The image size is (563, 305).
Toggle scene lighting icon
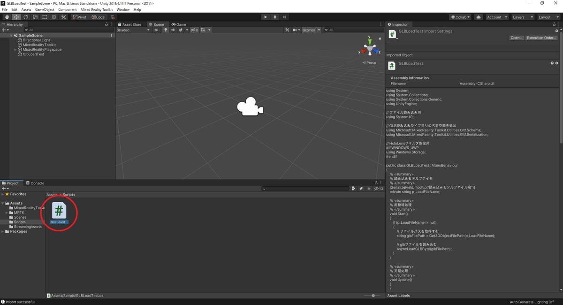[165, 30]
